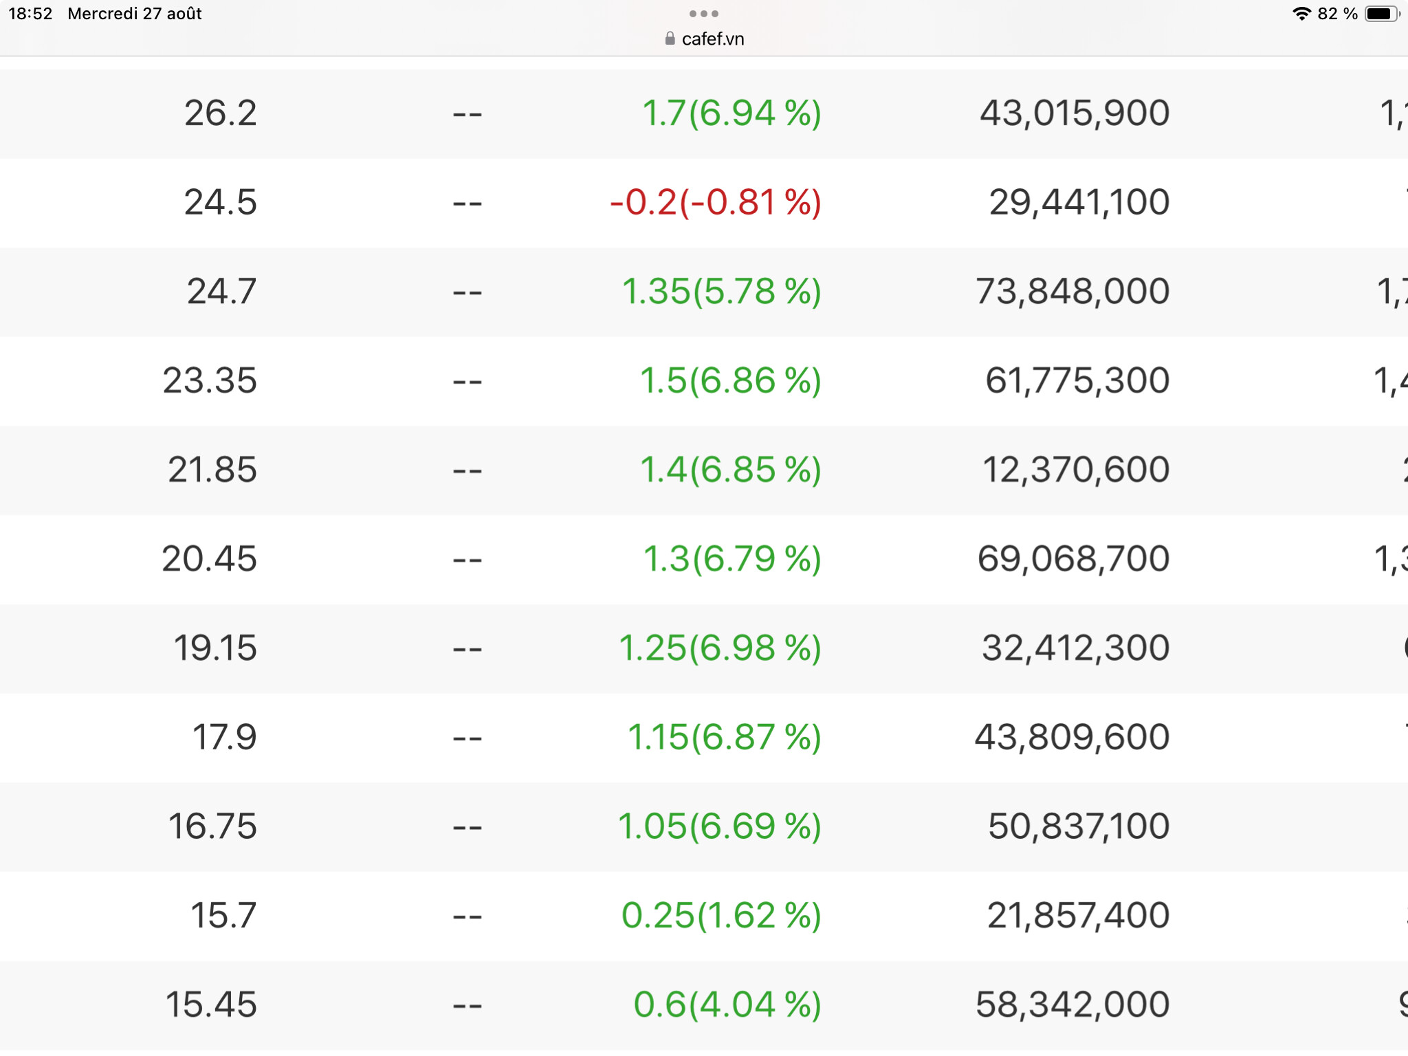Viewport: 1408px width, 1056px height.
Task: Select the change 1.7(6.94 %) value
Action: pyautogui.click(x=731, y=113)
